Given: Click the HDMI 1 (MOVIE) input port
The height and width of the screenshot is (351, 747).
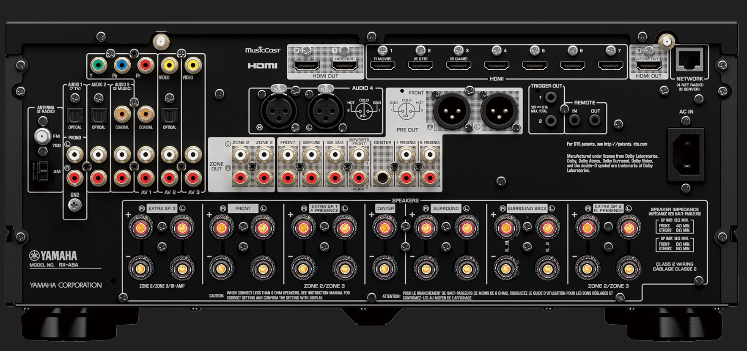Looking at the screenshot, I should point(382,66).
